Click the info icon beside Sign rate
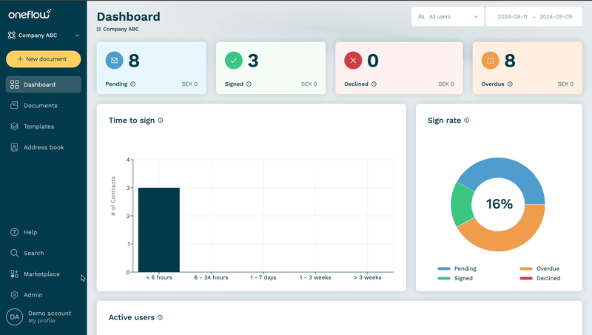 pos(466,121)
